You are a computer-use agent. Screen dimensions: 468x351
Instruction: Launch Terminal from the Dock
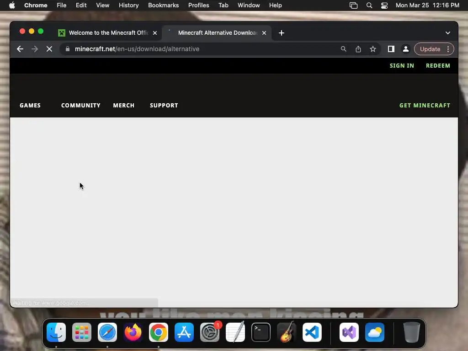261,332
